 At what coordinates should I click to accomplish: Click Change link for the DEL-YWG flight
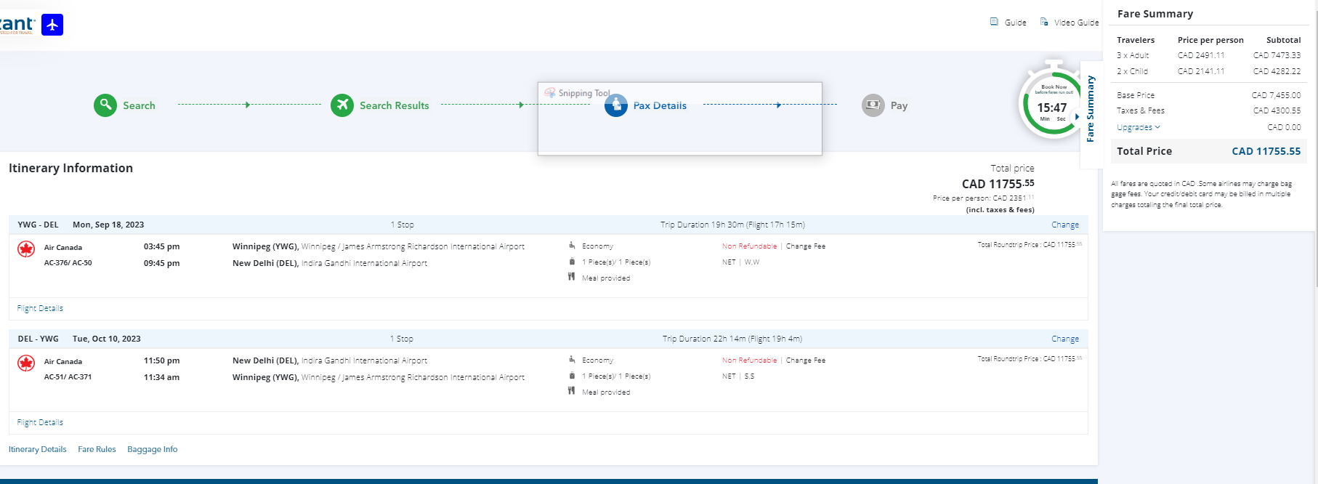(x=1064, y=339)
